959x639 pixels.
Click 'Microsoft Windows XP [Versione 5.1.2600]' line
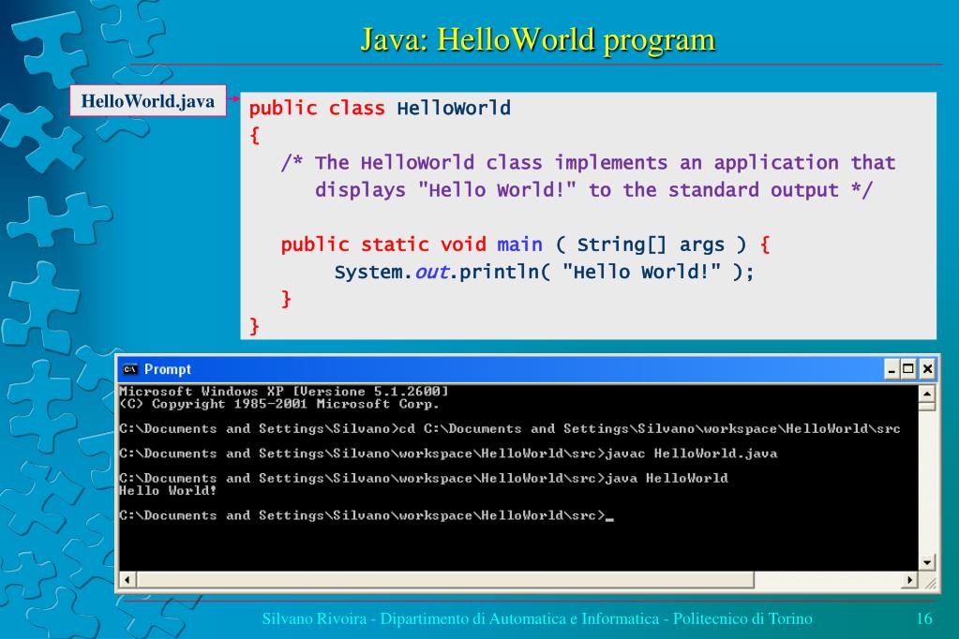pos(284,391)
